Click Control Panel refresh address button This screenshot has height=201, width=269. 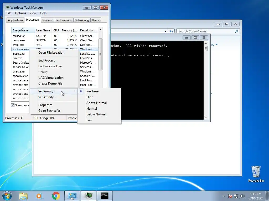[171, 31]
